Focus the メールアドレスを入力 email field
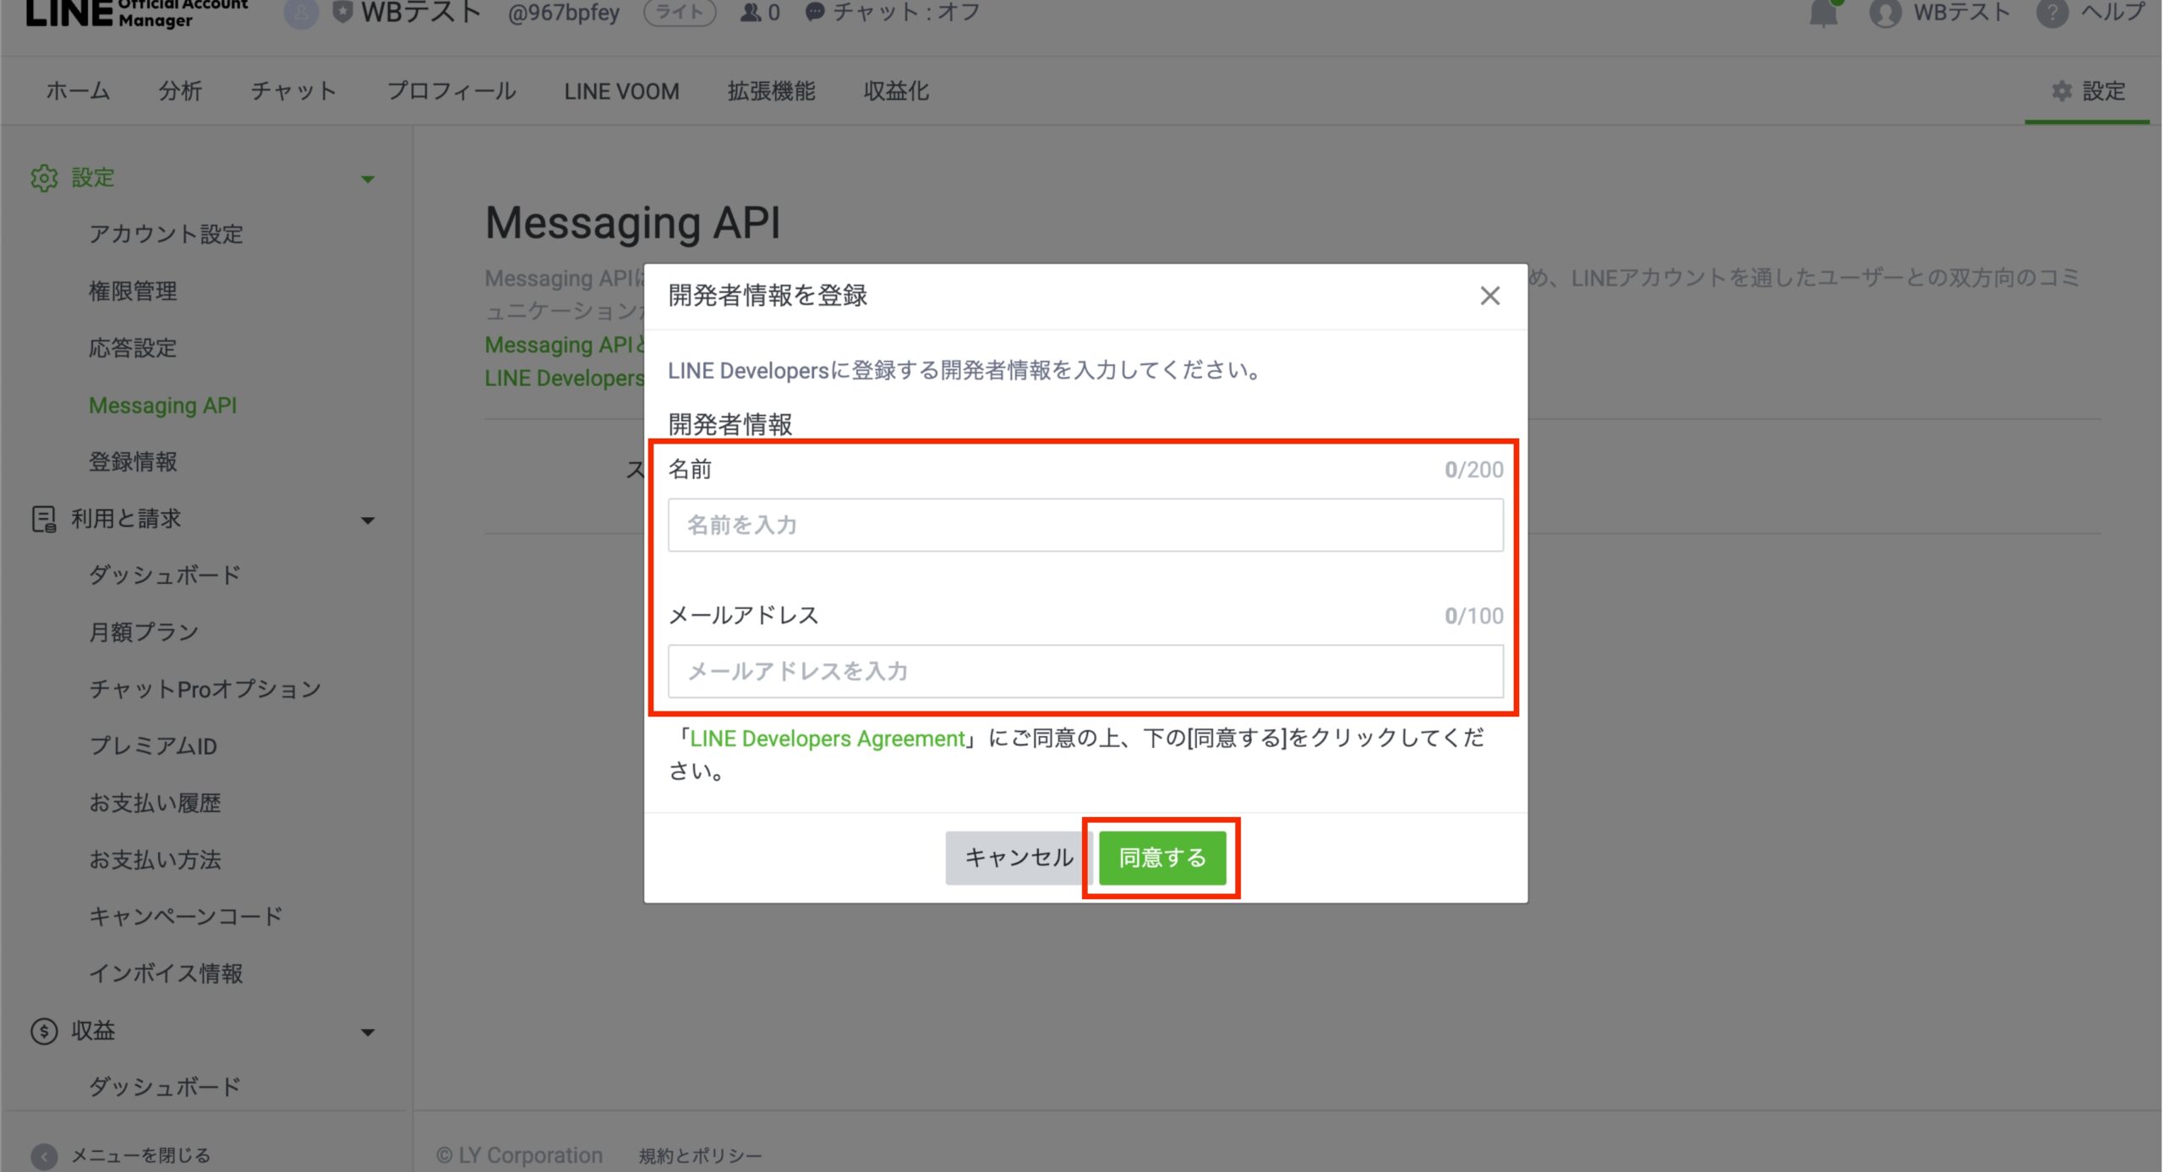Image resolution: width=2164 pixels, height=1172 pixels. [1085, 671]
